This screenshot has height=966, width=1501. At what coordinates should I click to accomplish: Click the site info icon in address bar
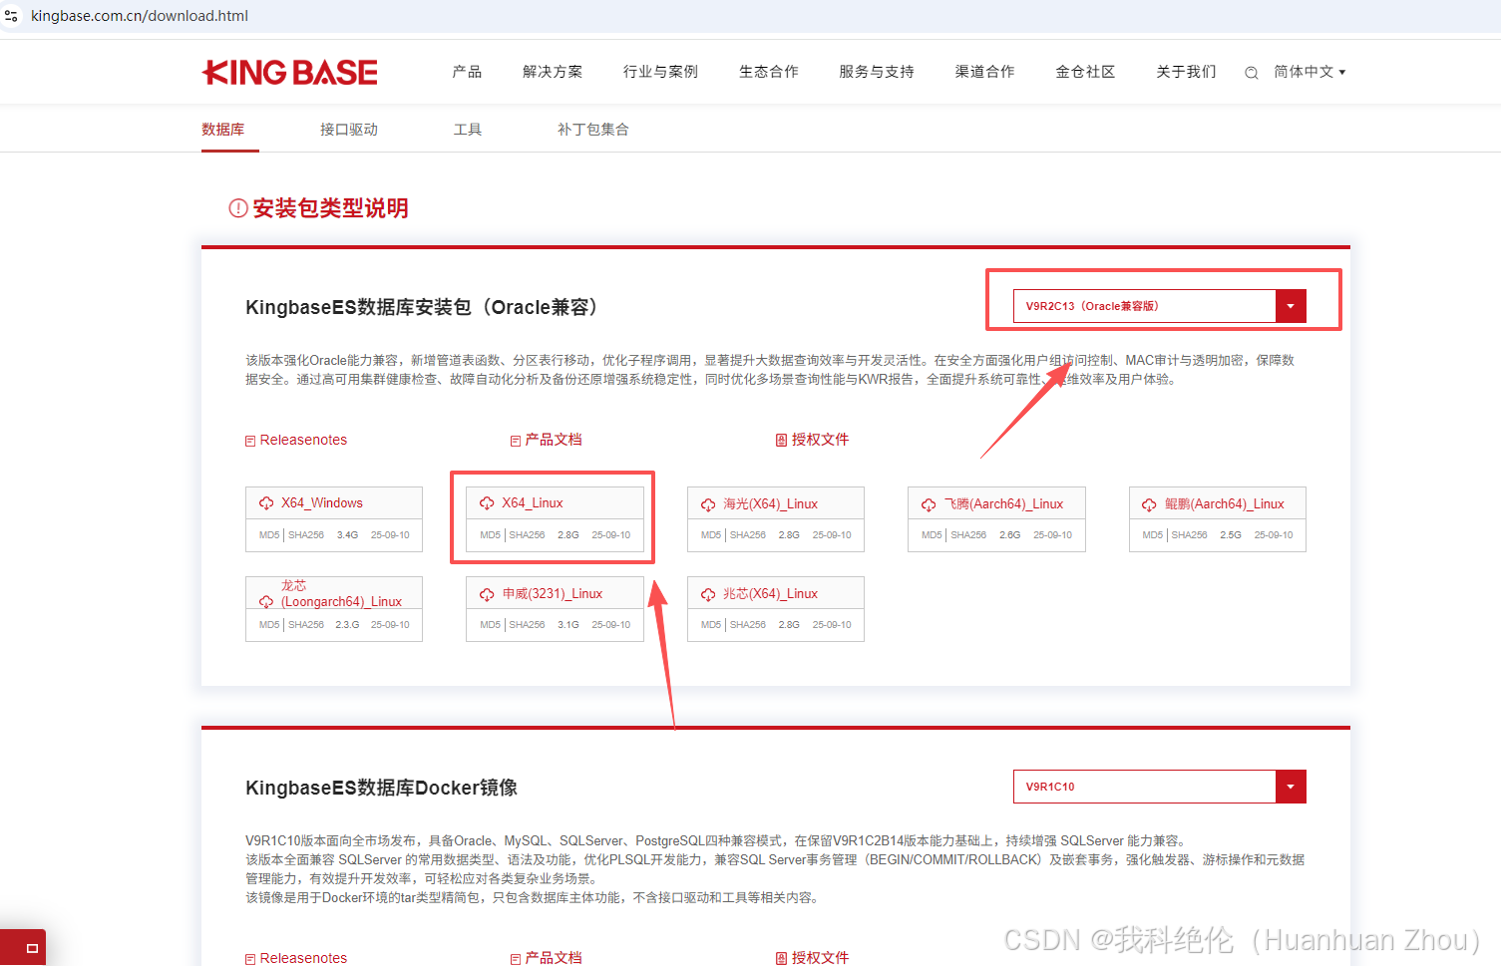coord(12,16)
